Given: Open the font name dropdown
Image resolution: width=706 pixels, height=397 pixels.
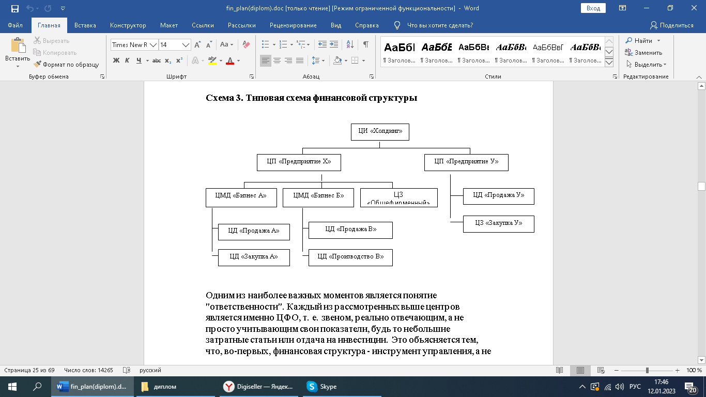Looking at the screenshot, I should tap(153, 45).
